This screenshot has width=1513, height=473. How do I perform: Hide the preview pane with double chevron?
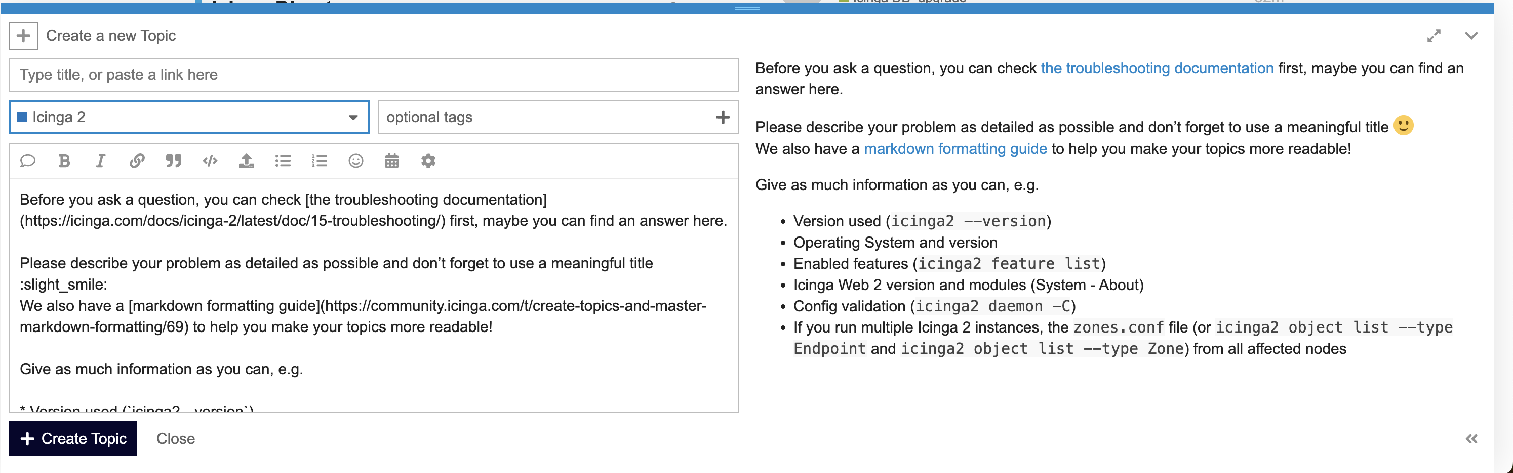(x=1470, y=439)
